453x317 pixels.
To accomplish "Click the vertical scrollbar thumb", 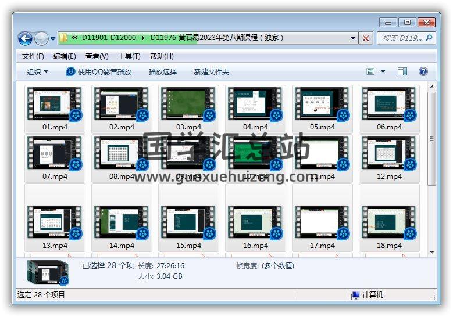I will pos(431,138).
